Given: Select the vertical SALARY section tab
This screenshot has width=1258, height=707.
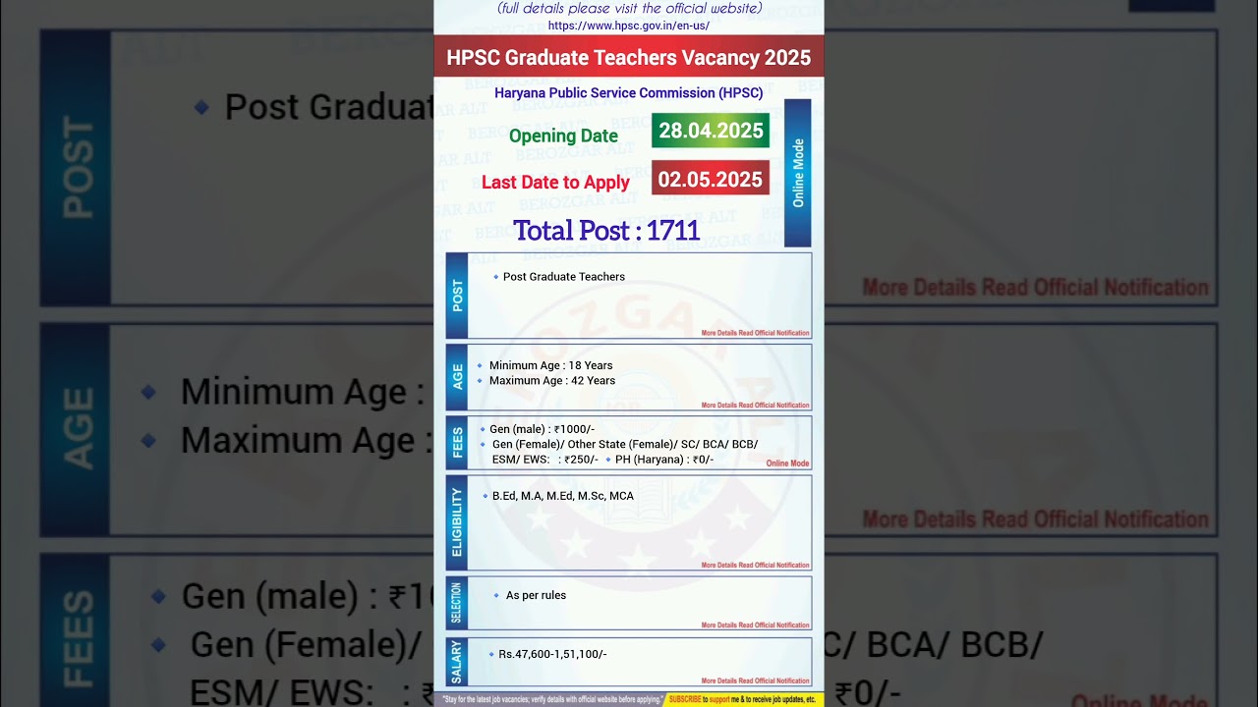Looking at the screenshot, I should coord(457,661).
